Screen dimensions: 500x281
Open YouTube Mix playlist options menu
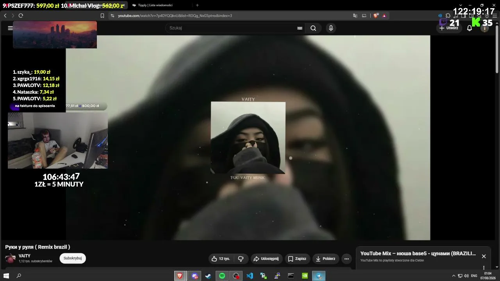(484, 268)
